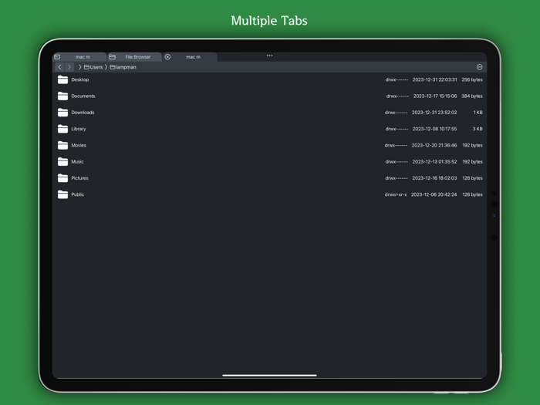The image size is (540, 405).
Task: Select the Documents folder name
Action: tap(83, 96)
